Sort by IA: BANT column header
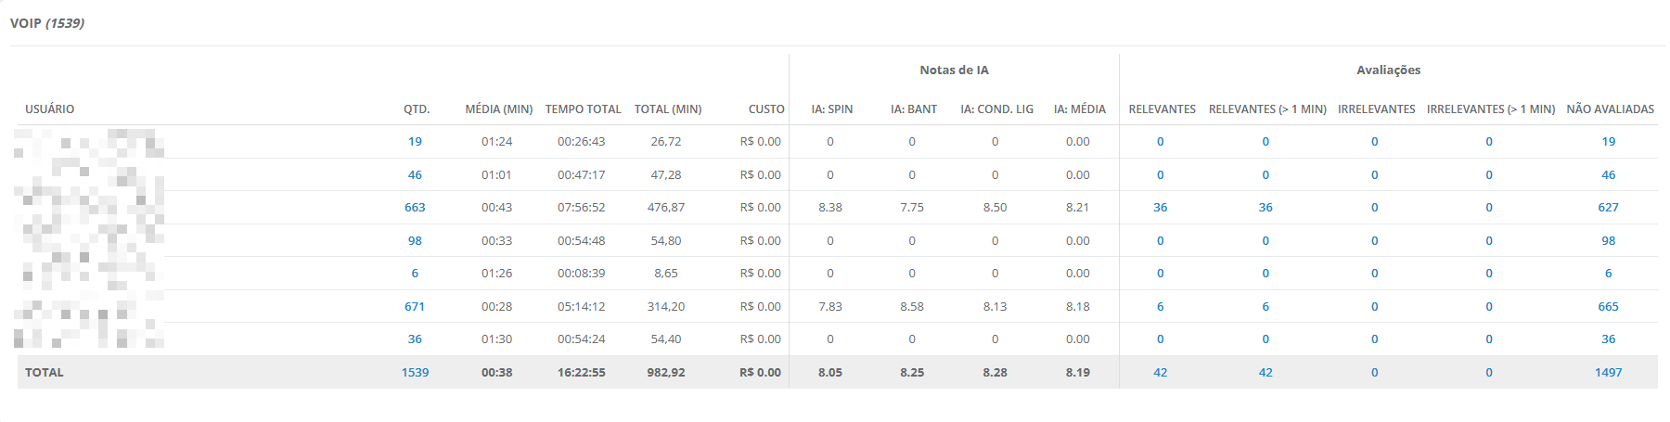 pos(913,109)
